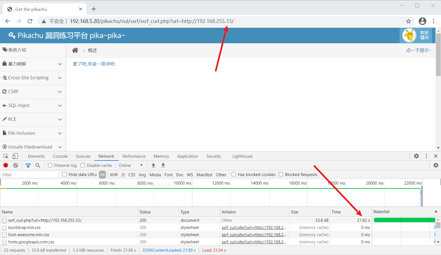This screenshot has width=441, height=255.
Task: Export HAR file with download arrow
Action: [163, 165]
